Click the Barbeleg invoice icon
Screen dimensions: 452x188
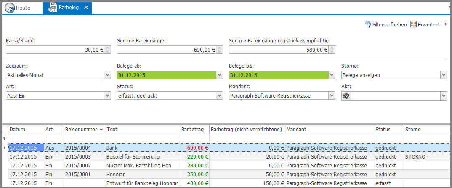click(53, 8)
